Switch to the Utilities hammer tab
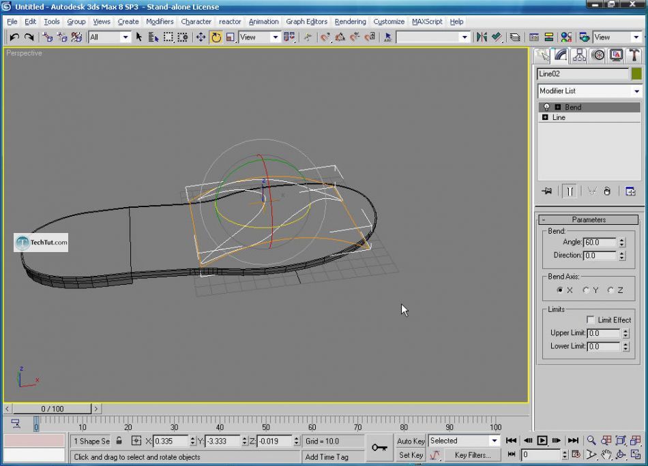Viewport: 648px width, 466px height. tap(634, 55)
